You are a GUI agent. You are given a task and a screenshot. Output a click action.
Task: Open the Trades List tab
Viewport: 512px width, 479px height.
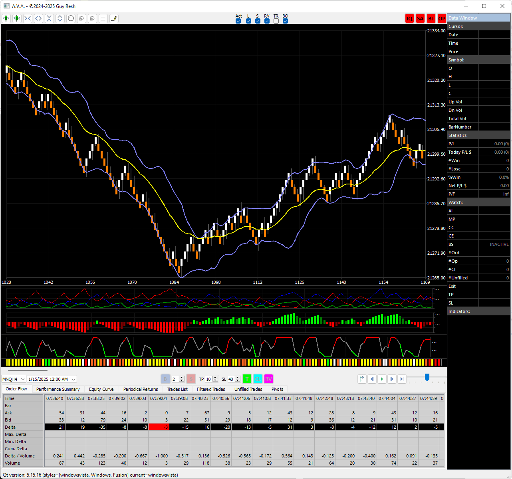point(177,389)
